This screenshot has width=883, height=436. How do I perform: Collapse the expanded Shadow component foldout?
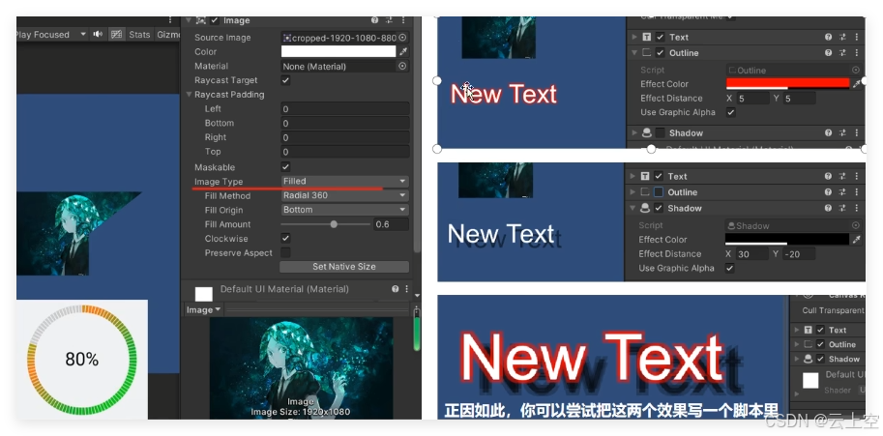click(x=633, y=208)
